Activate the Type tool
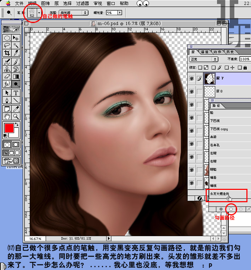 point(16,92)
